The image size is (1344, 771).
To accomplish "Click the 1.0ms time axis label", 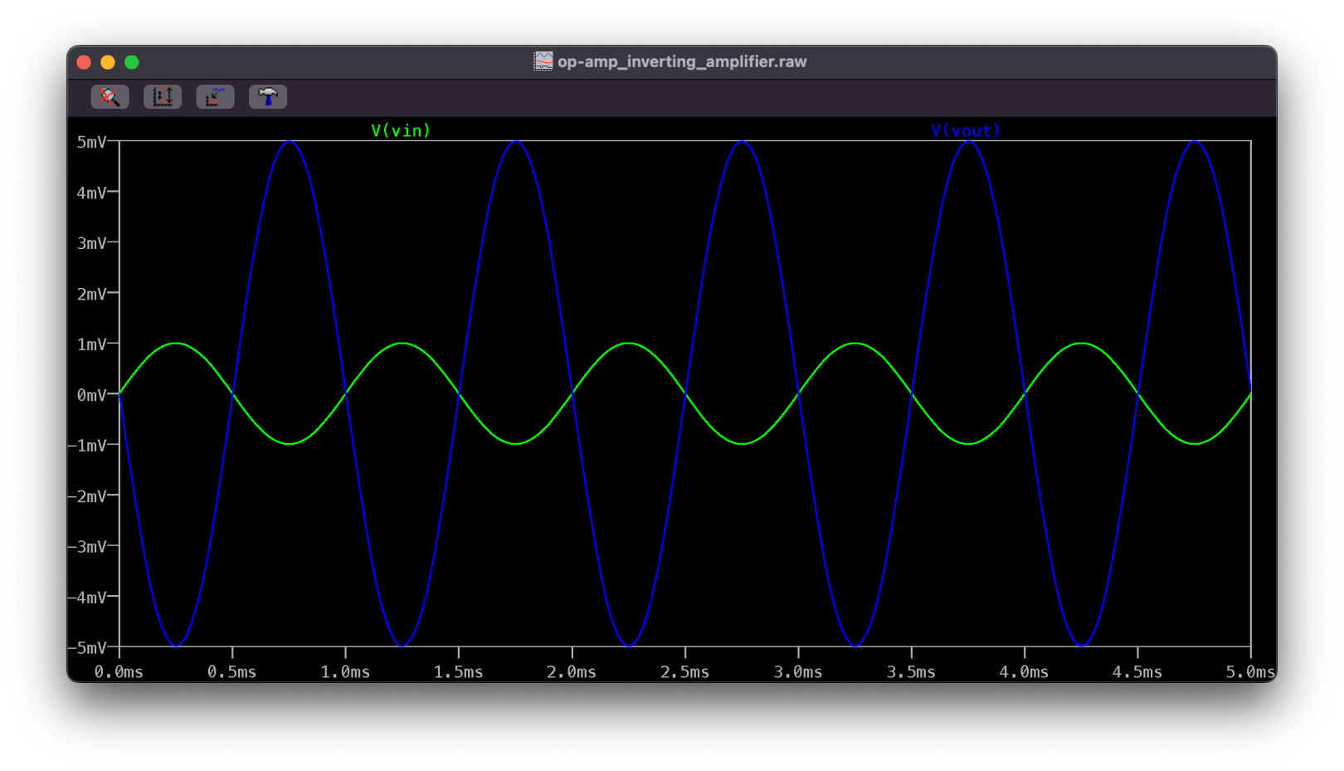I will click(345, 672).
